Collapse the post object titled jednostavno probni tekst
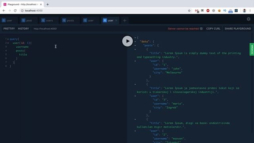The height and width of the screenshot is (143, 254). [x=135, y=84]
